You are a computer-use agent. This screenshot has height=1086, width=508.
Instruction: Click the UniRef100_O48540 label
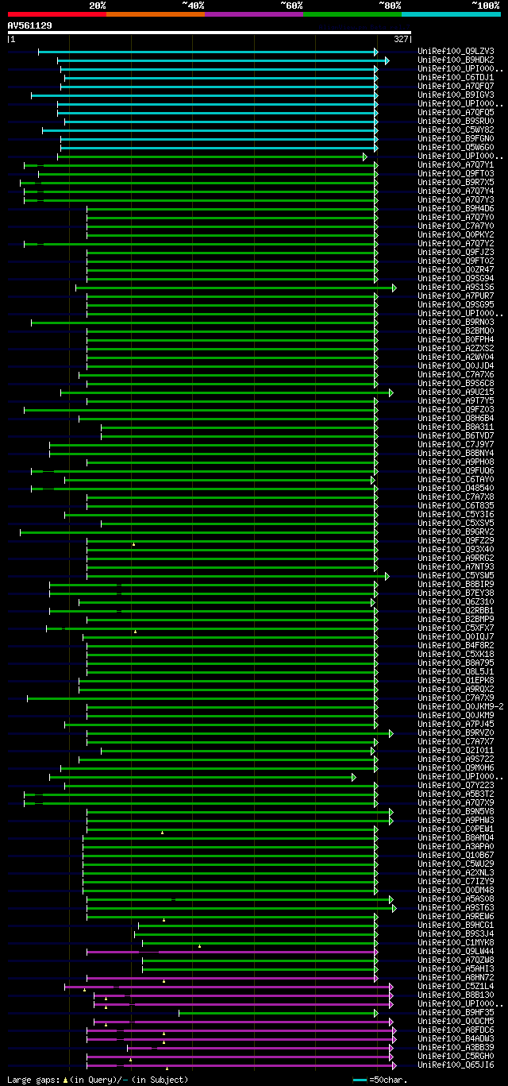[x=456, y=489]
